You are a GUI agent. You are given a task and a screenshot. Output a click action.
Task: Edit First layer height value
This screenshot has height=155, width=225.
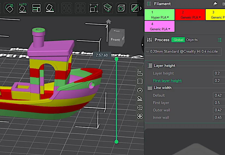pos(219,81)
